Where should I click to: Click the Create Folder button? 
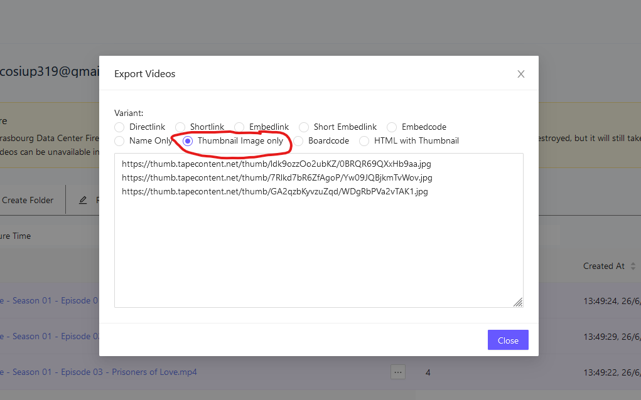(28, 201)
